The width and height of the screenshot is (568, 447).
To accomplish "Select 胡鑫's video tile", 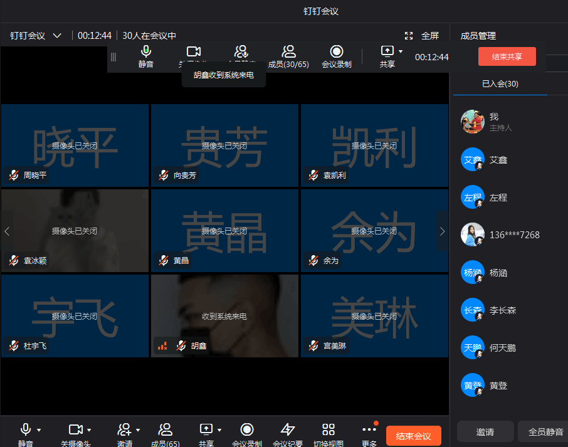I will pyautogui.click(x=224, y=315).
